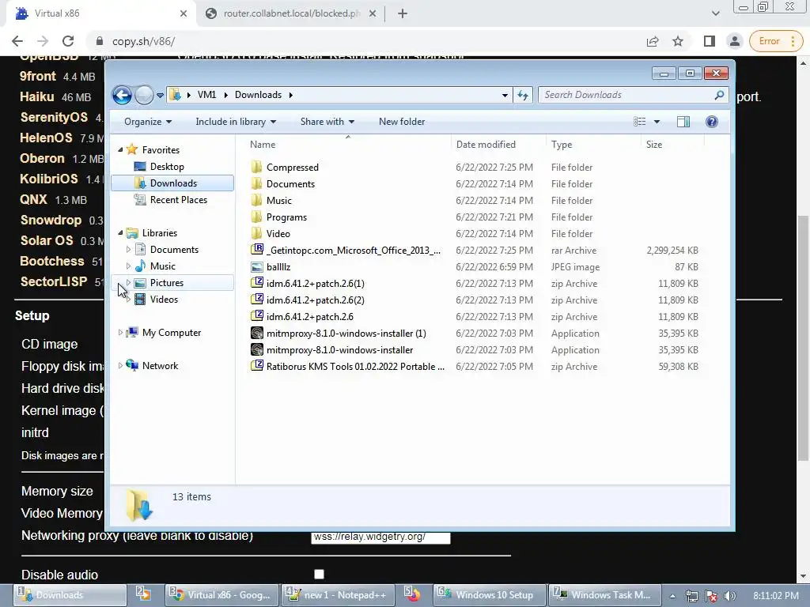Open recent locations dropdown beside Forward arrow
This screenshot has height=607, width=810.
pyautogui.click(x=160, y=95)
